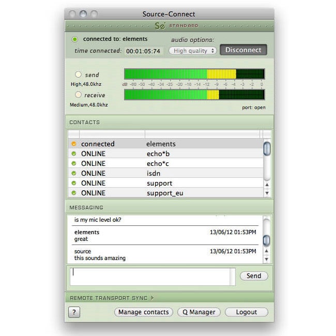336x336 pixels.
Task: Click the Source-Connect Standard logo
Action: click(176, 26)
